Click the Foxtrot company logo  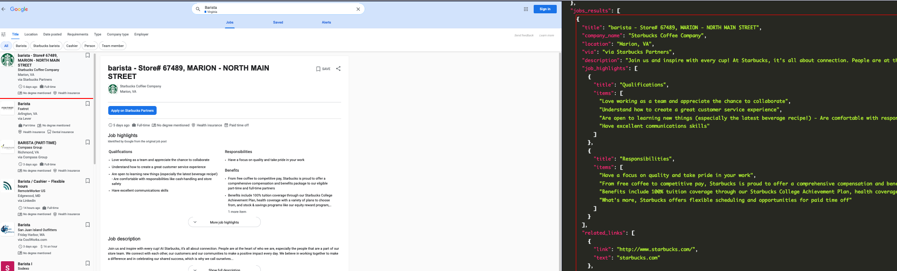8,108
